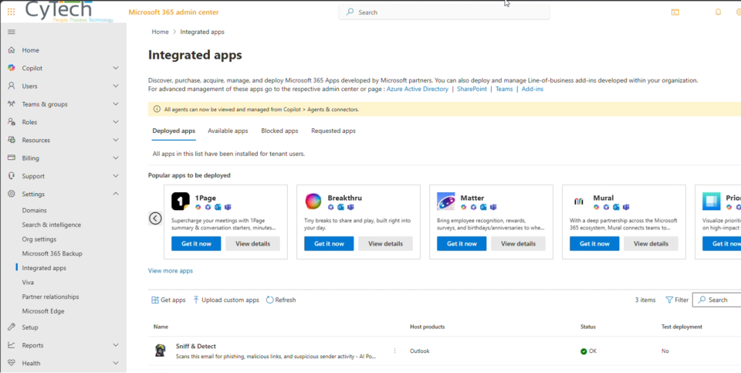Expand the Copilot menu chevron
Viewport: 741px width, 373px height.
116,68
